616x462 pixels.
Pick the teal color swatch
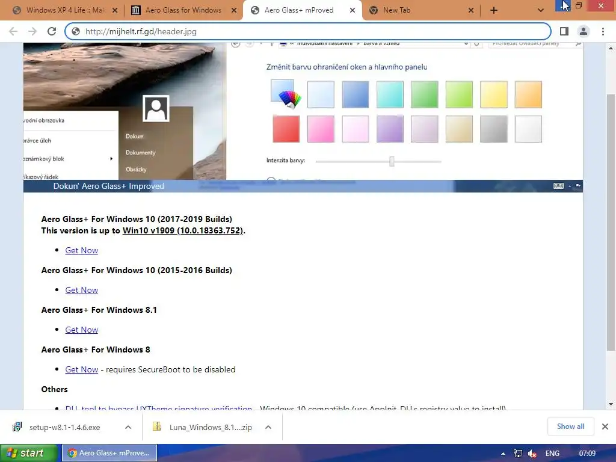click(390, 94)
